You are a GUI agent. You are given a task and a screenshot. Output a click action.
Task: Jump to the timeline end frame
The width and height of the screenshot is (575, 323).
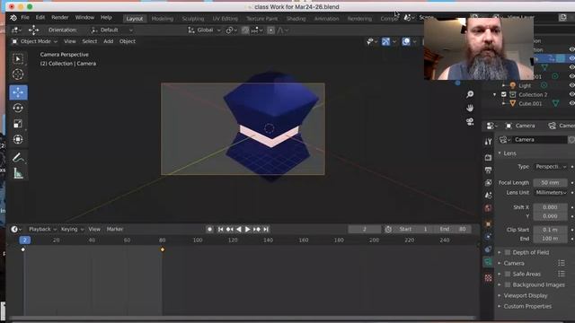pyautogui.click(x=266, y=230)
